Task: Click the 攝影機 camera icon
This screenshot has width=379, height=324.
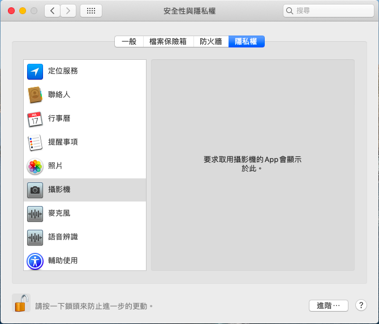Action: [35, 190]
